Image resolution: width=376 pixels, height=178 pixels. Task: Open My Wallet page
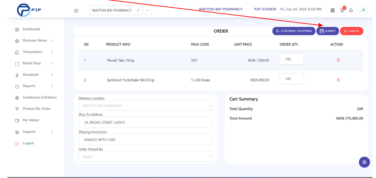tap(31, 120)
